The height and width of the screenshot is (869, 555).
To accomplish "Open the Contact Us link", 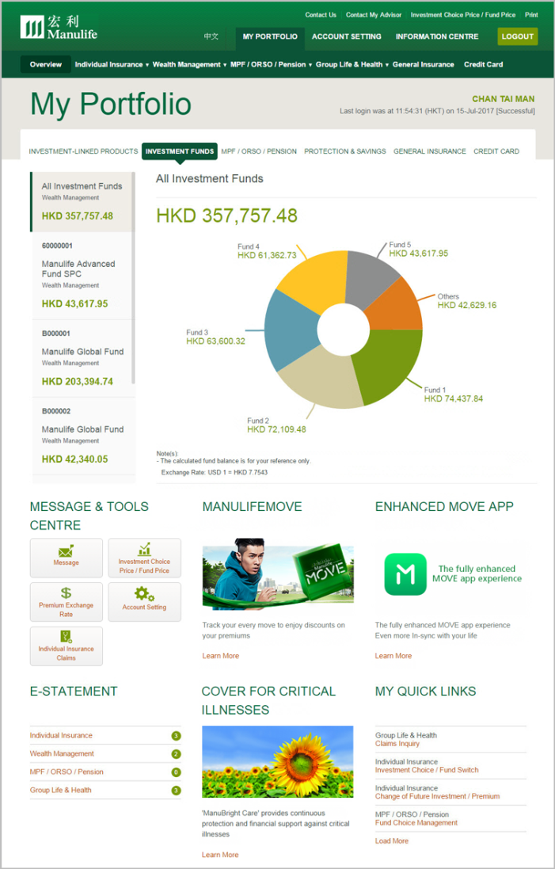I will (x=321, y=15).
